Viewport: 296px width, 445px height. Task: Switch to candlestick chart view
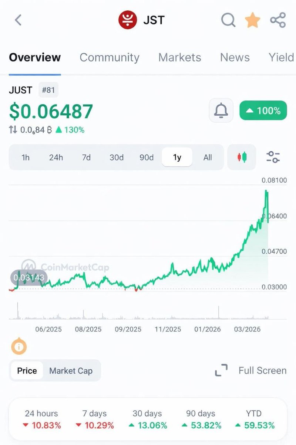point(242,157)
